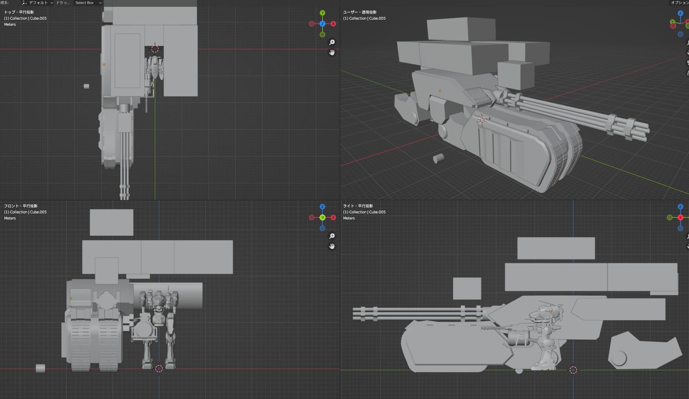Click the transform orientation axes icon

click(24, 3)
